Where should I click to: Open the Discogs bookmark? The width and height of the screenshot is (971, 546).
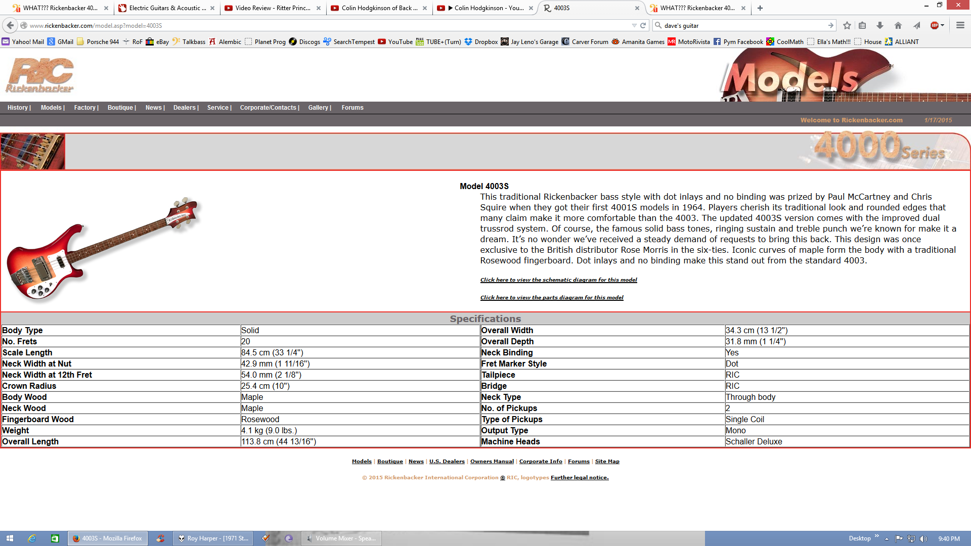(x=304, y=42)
